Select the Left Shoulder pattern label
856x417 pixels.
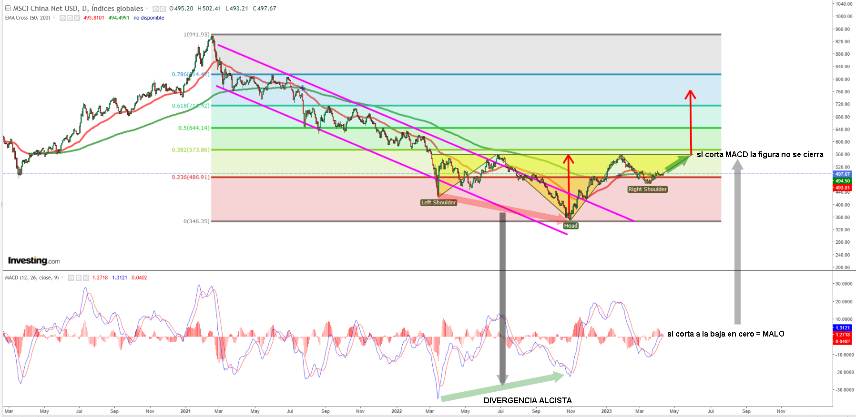coord(438,203)
